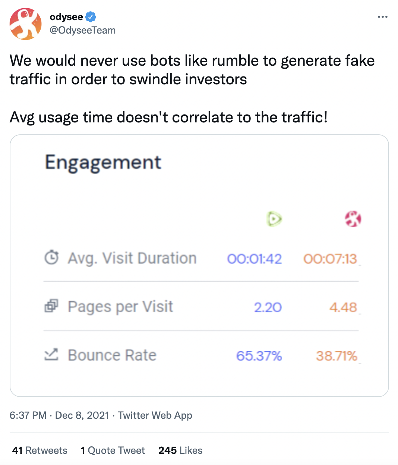The height and width of the screenshot is (465, 398).
Task: Click the Rumble 00:01:42 duration value
Action: (255, 259)
